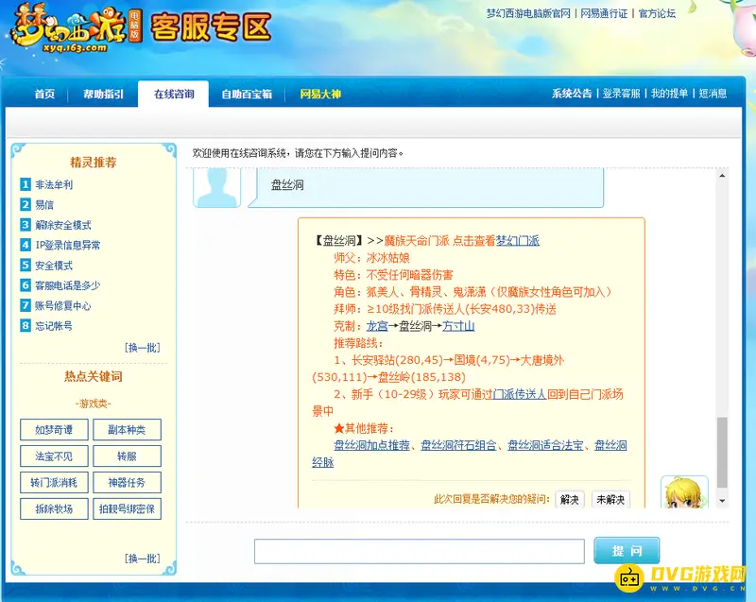Click the blonde customer service mascot avatar
756x602 pixels.
click(684, 492)
